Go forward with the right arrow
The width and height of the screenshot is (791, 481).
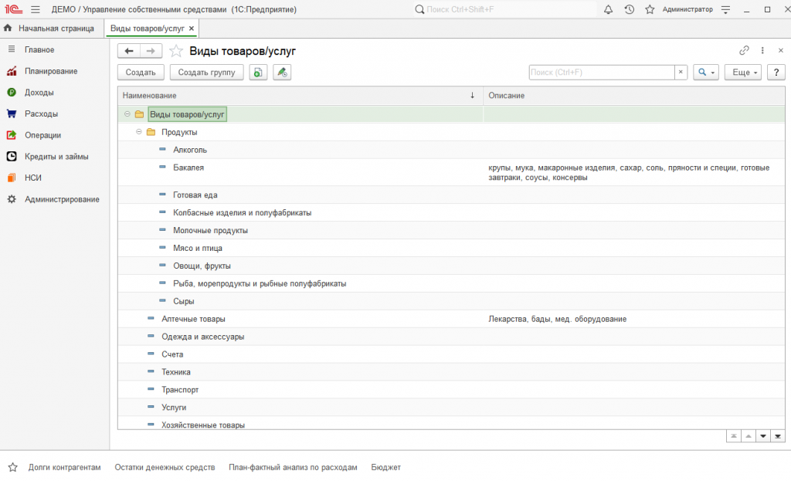coord(151,51)
